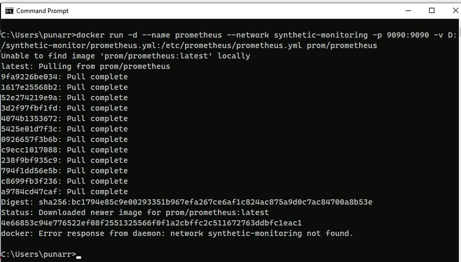Click the docker daemon error response line
Image resolution: width=461 pixels, height=262 pixels.
(x=177, y=233)
